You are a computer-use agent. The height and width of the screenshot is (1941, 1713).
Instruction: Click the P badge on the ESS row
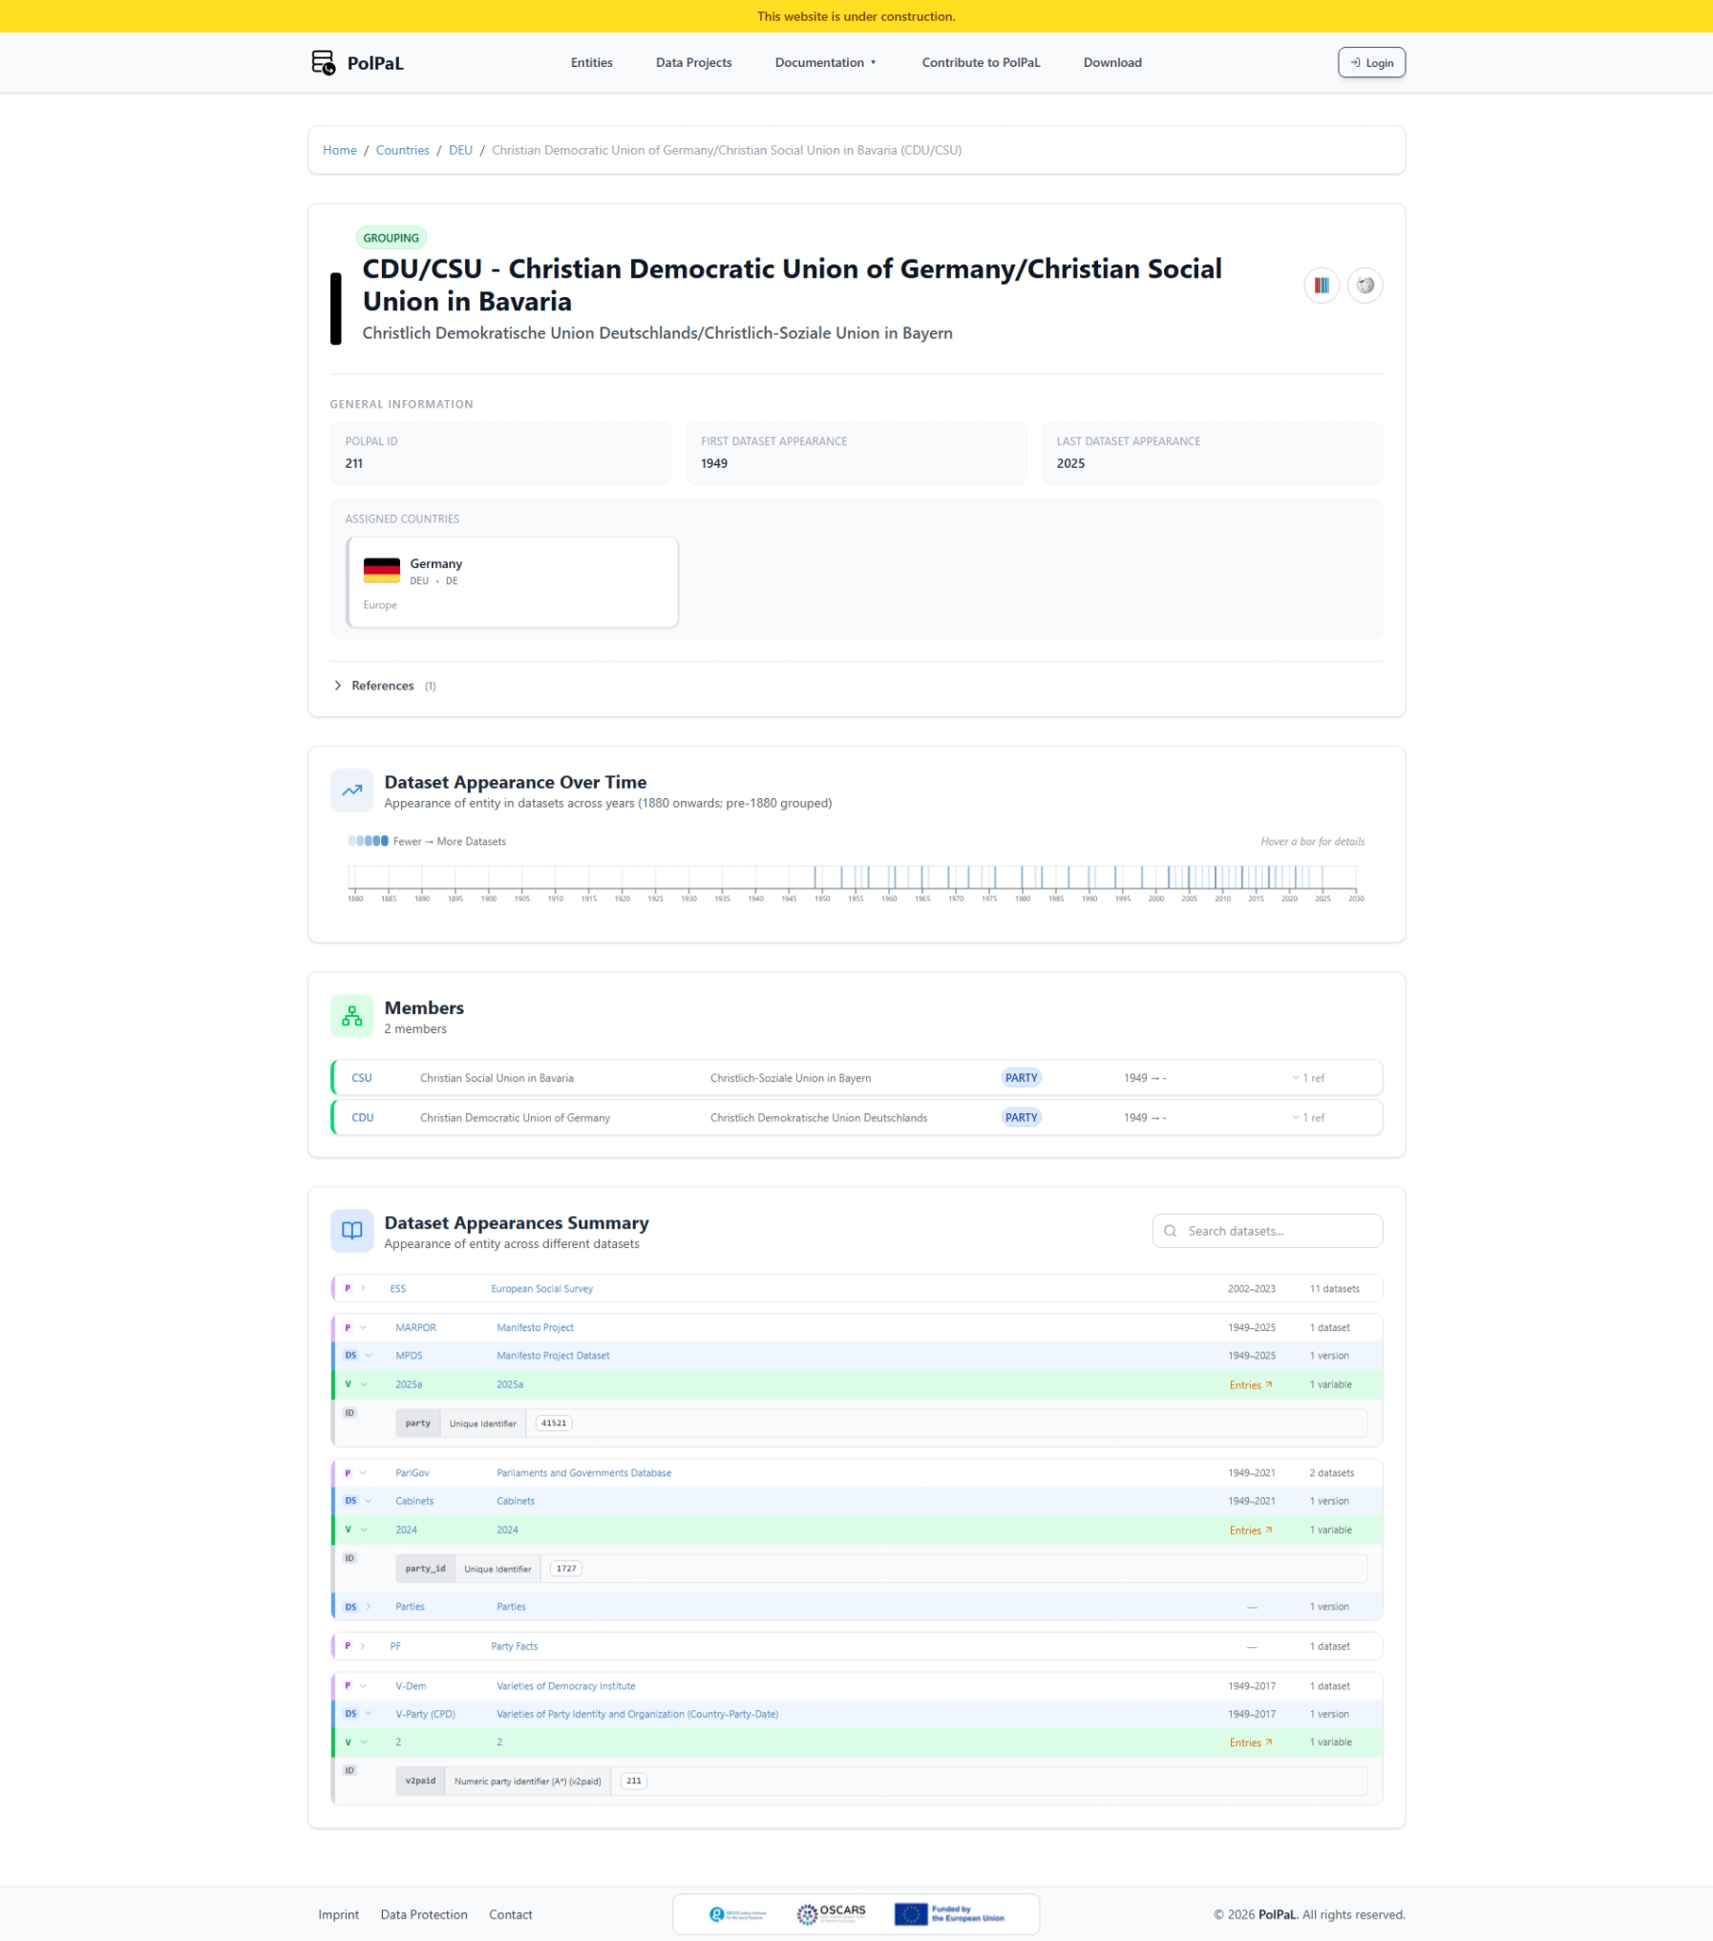coord(348,1289)
